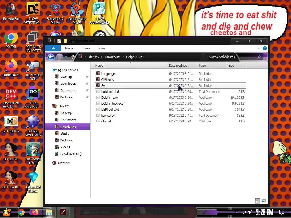Screen dimensions: 291x218
Task: Open the View ribbon tab
Action: point(102,48)
